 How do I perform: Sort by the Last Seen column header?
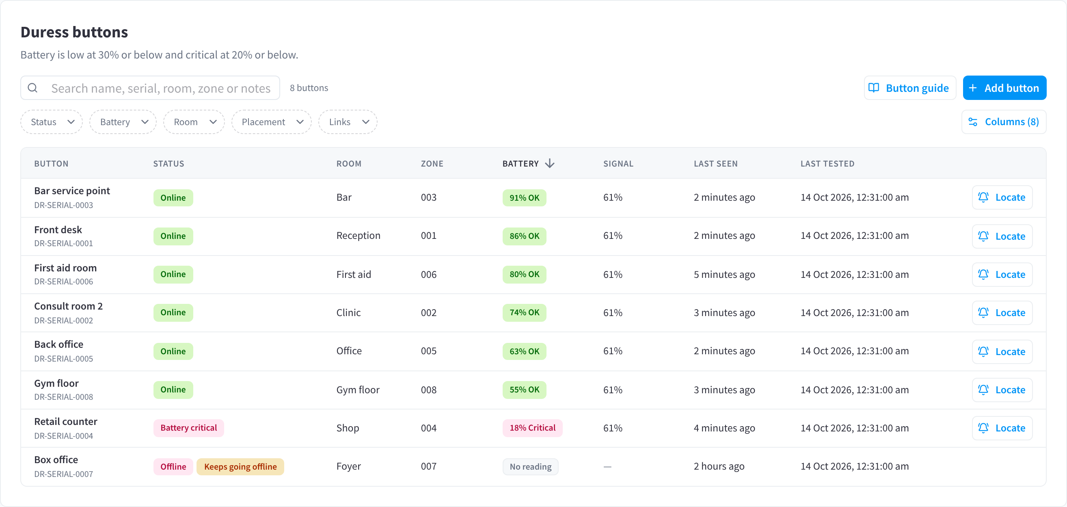click(x=716, y=164)
